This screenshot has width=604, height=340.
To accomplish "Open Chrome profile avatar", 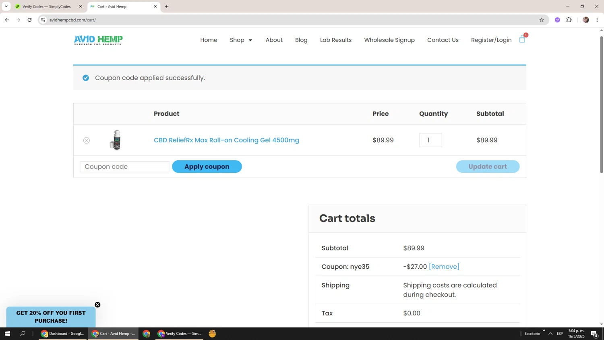I will pos(586,20).
